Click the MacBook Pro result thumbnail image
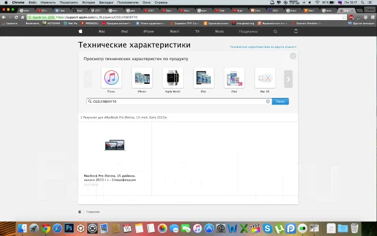 point(115,145)
